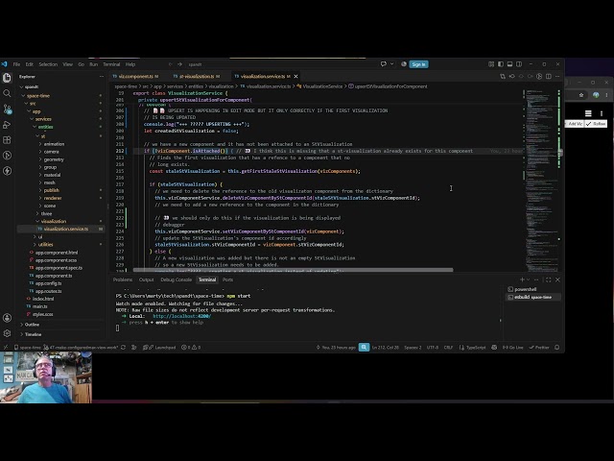
Task: Click the Go Back navigation arrow
Action: [x=171, y=64]
